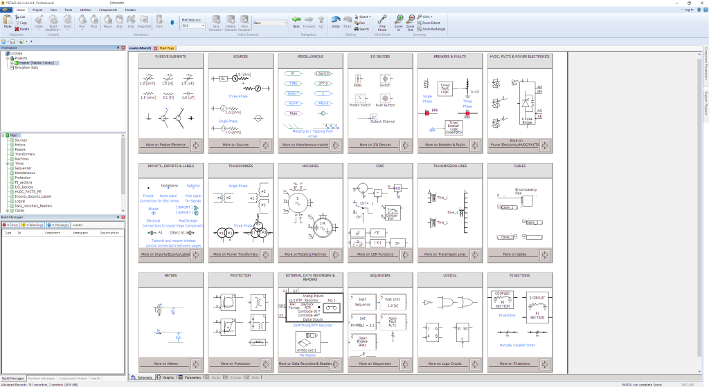Click More on Rotating Machines link
Viewport: 709px width, 387px height.
(304, 254)
